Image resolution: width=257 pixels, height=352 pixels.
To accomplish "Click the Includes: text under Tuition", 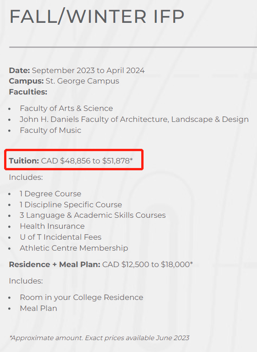I will [x=26, y=177].
